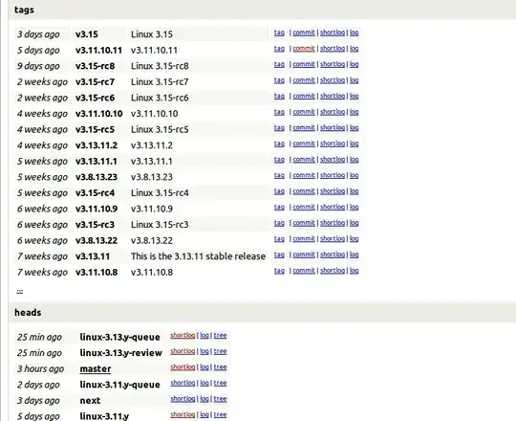Click v3.15 tag name
This screenshot has height=421, width=516.
coord(87,34)
